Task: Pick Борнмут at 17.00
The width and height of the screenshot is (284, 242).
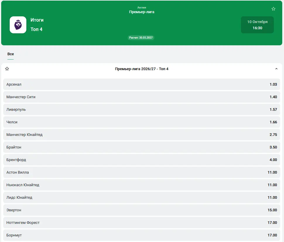Action: coord(142,235)
